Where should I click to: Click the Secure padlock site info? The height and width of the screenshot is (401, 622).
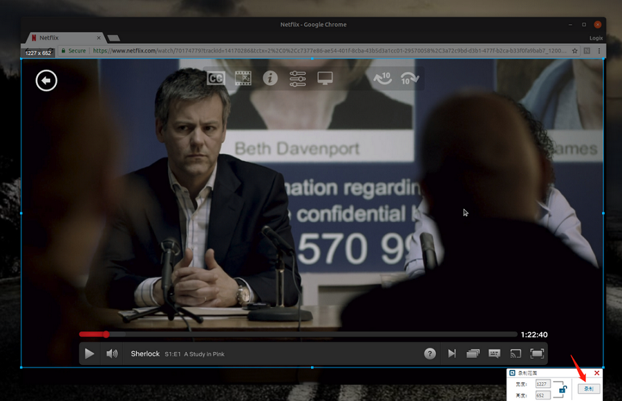[73, 50]
